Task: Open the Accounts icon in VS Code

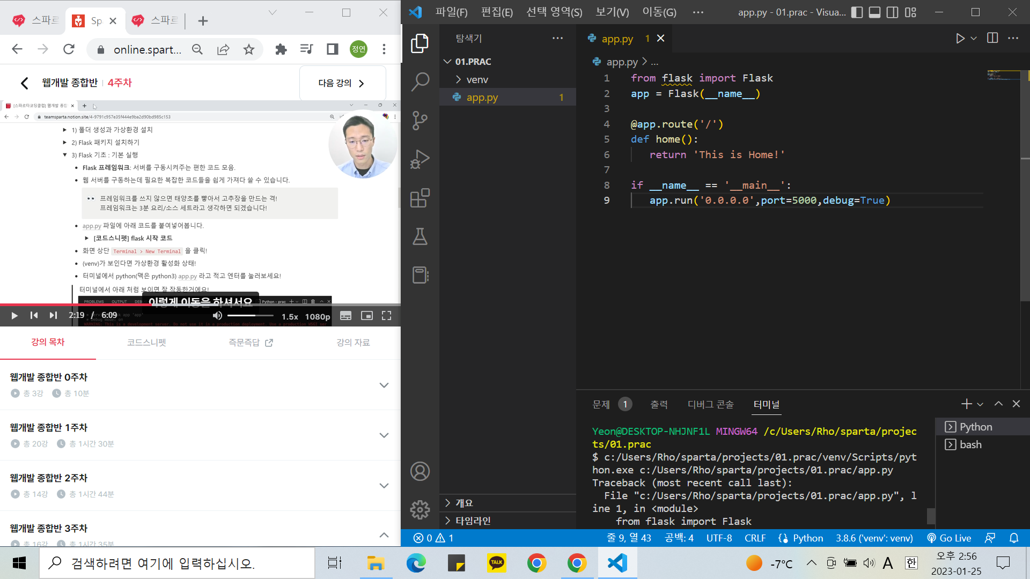Action: [x=420, y=471]
